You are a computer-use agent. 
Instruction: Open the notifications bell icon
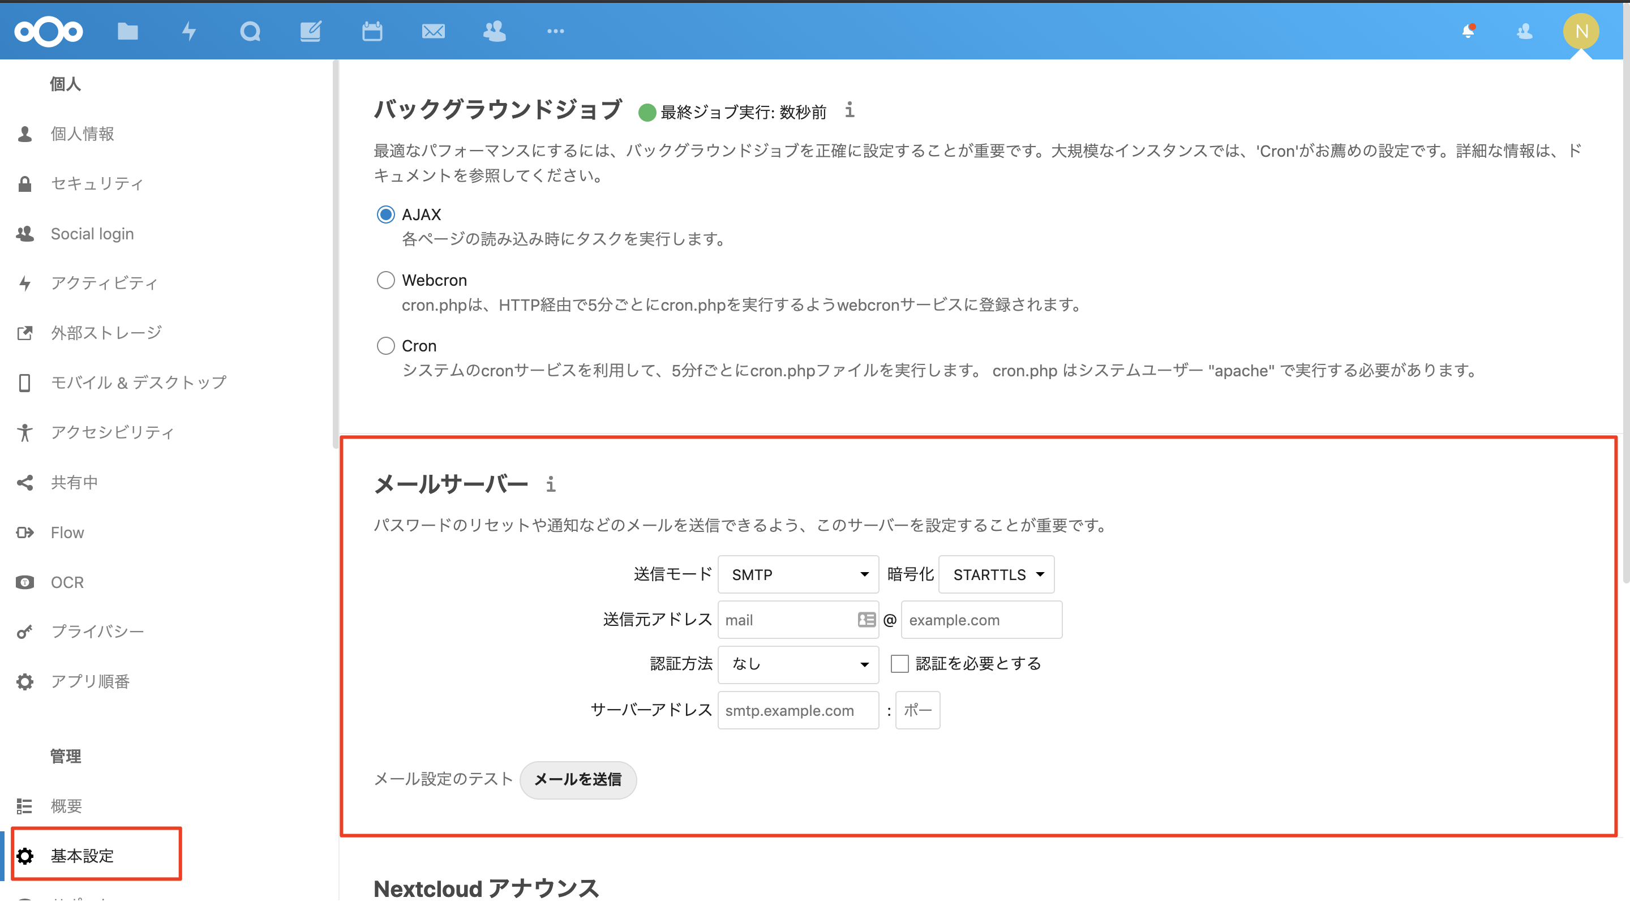tap(1468, 31)
